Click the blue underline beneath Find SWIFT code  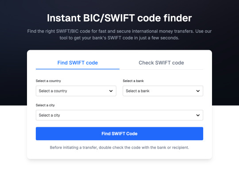point(77,69)
